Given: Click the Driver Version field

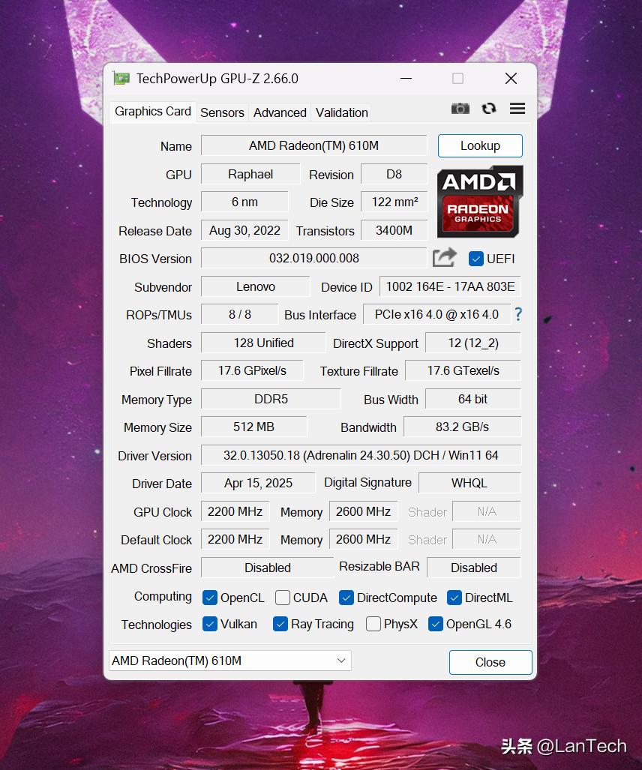Looking at the screenshot, I should pyautogui.click(x=361, y=455).
